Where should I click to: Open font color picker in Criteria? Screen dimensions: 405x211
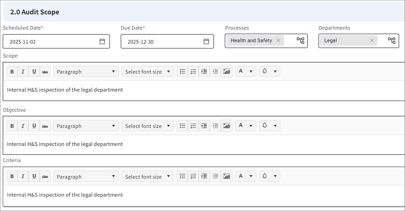(246, 176)
